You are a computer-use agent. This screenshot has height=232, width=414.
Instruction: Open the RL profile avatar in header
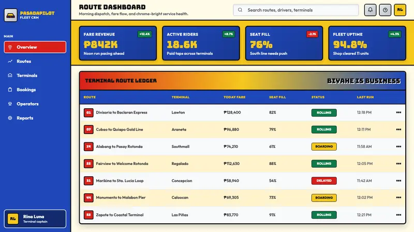400,10
